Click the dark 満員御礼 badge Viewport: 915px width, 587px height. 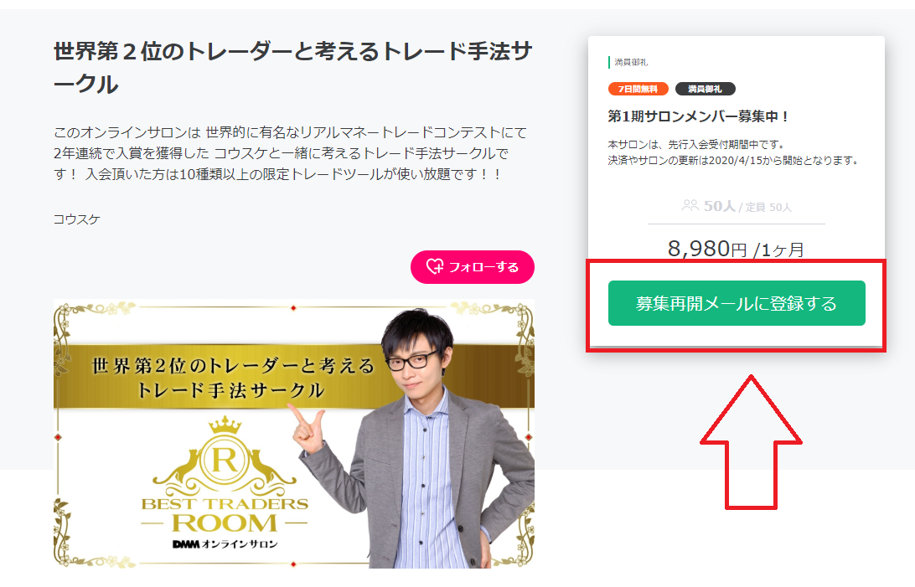705,89
